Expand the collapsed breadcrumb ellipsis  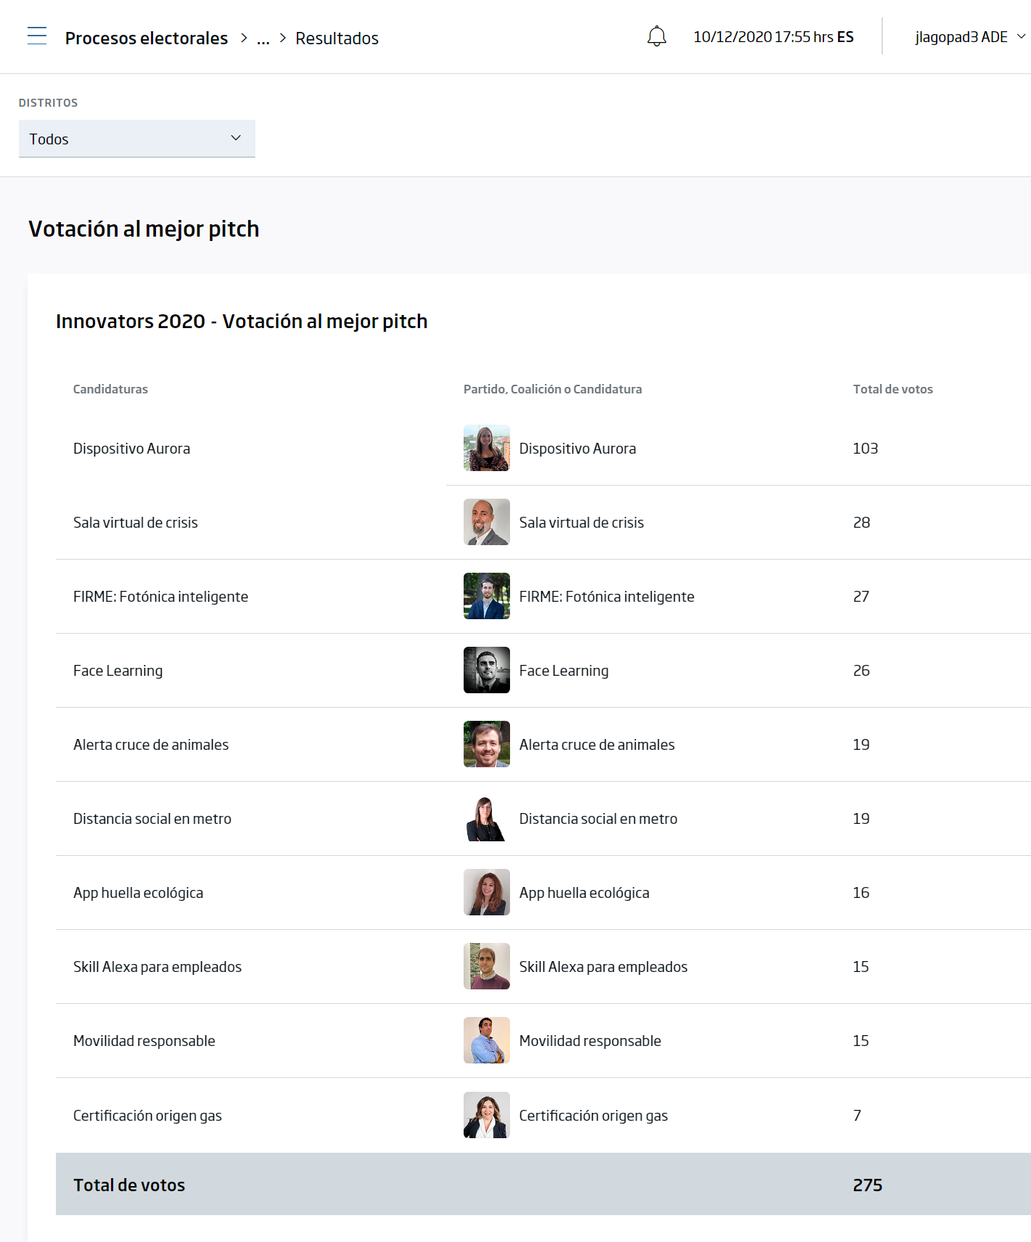[263, 38]
